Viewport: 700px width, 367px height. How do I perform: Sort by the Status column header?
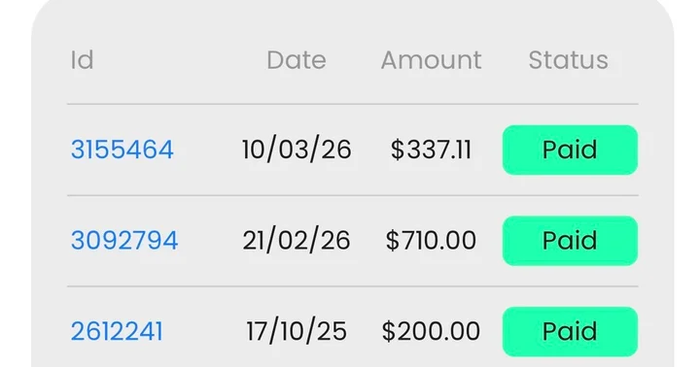tap(569, 60)
